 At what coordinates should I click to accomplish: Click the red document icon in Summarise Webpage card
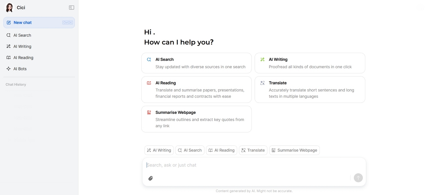click(x=149, y=112)
